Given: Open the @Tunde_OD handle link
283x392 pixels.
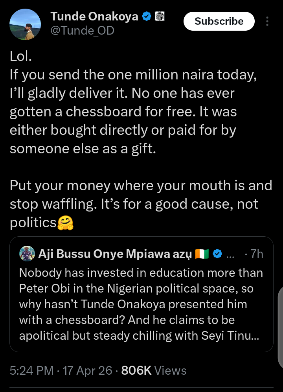Looking at the screenshot, I should (82, 30).
